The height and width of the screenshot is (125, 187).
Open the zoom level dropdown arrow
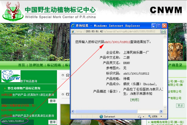pos(161,116)
